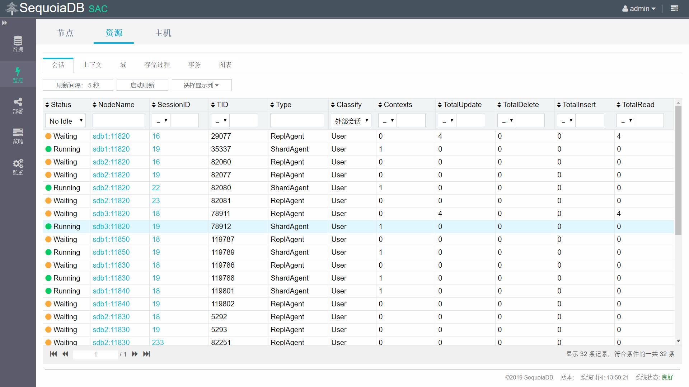Sort table by TotalRead column

point(636,105)
